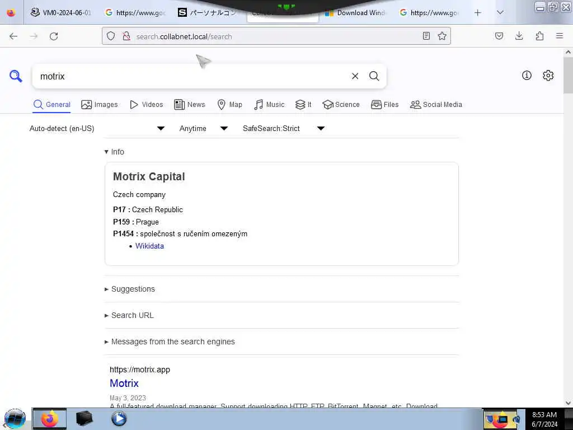
Task: Toggle reader view icon in address bar
Action: (426, 36)
